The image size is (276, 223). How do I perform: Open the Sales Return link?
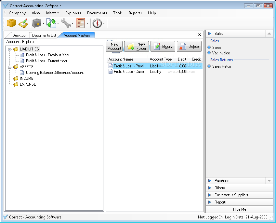222,66
